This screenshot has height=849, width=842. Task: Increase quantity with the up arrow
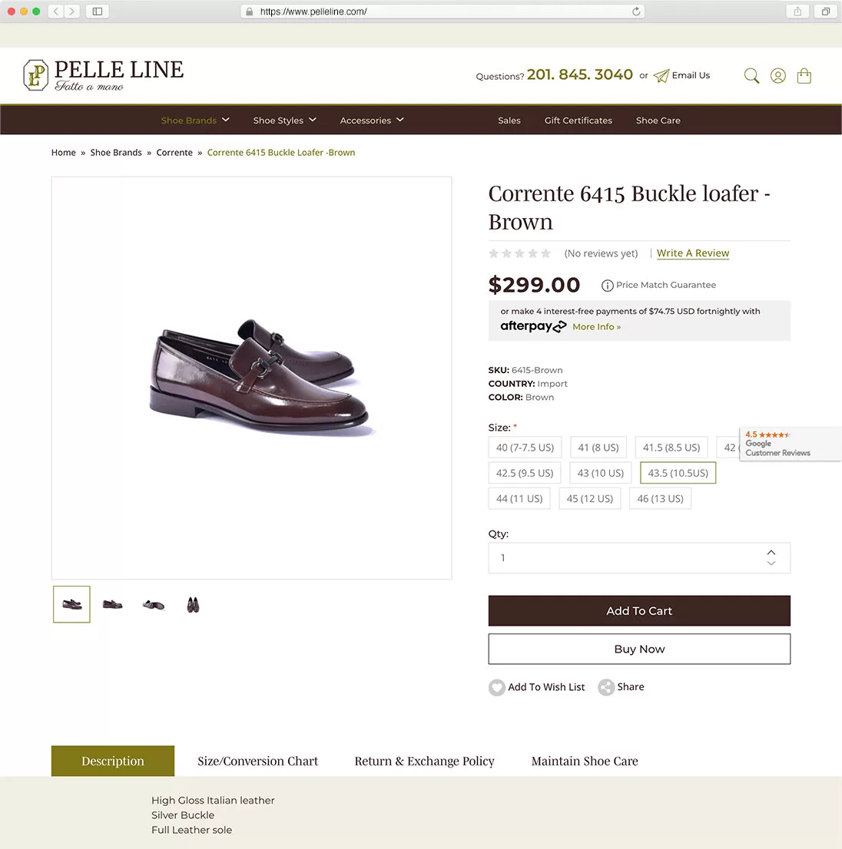click(x=771, y=553)
